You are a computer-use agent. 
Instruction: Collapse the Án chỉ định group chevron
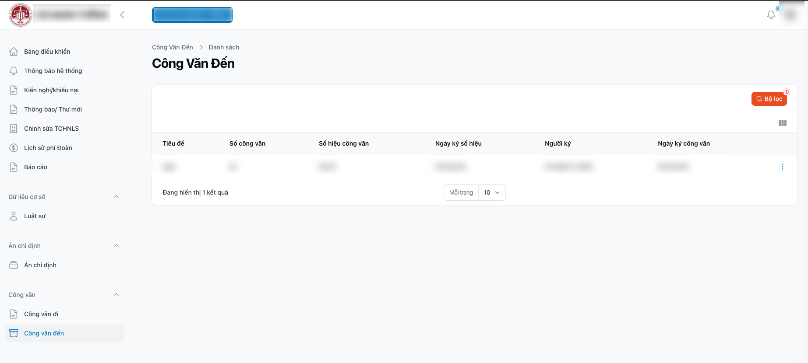click(116, 246)
